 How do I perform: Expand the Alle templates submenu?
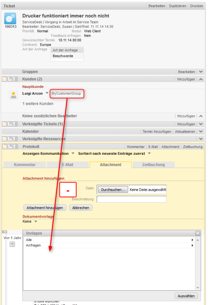[192, 240]
